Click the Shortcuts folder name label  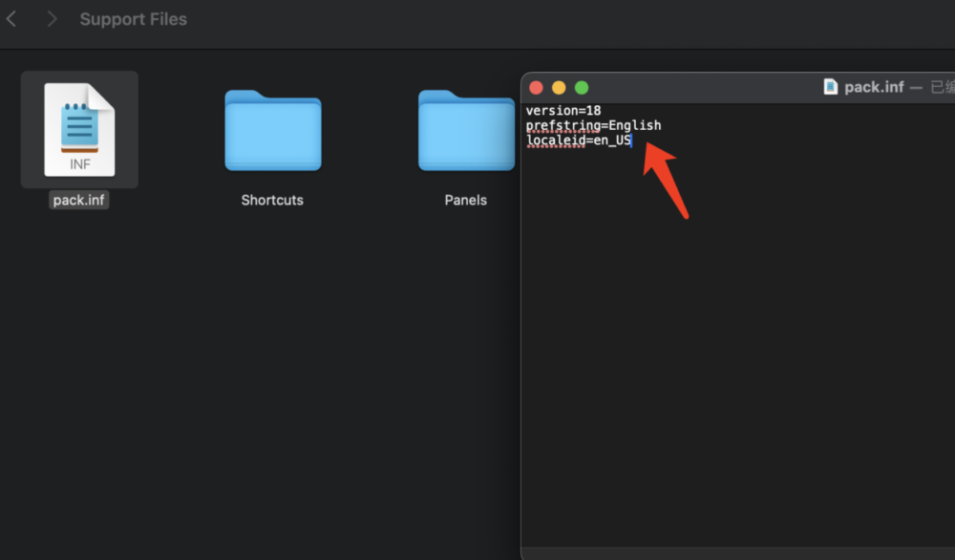[272, 201]
